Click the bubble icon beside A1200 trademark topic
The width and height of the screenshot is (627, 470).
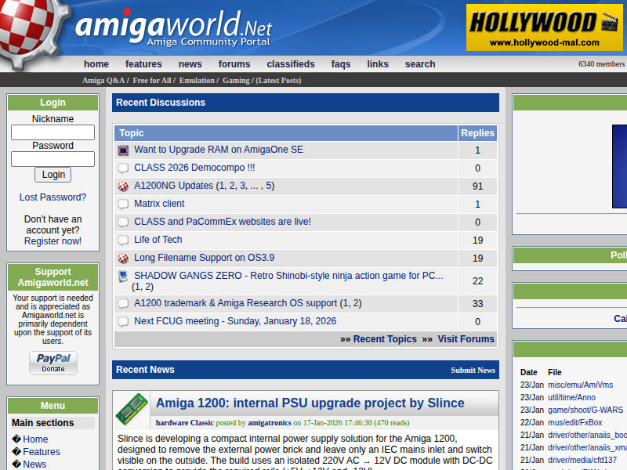tap(123, 304)
